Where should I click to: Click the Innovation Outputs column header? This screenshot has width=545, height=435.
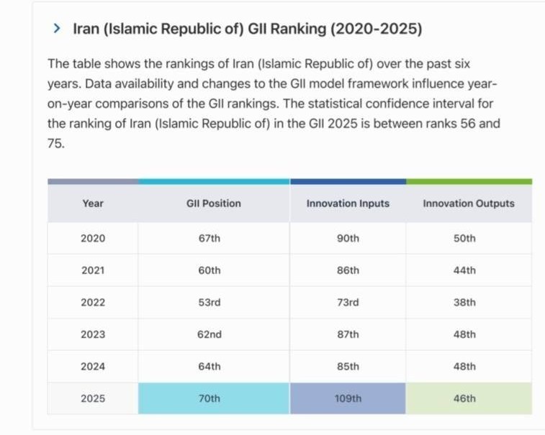[x=469, y=203]
